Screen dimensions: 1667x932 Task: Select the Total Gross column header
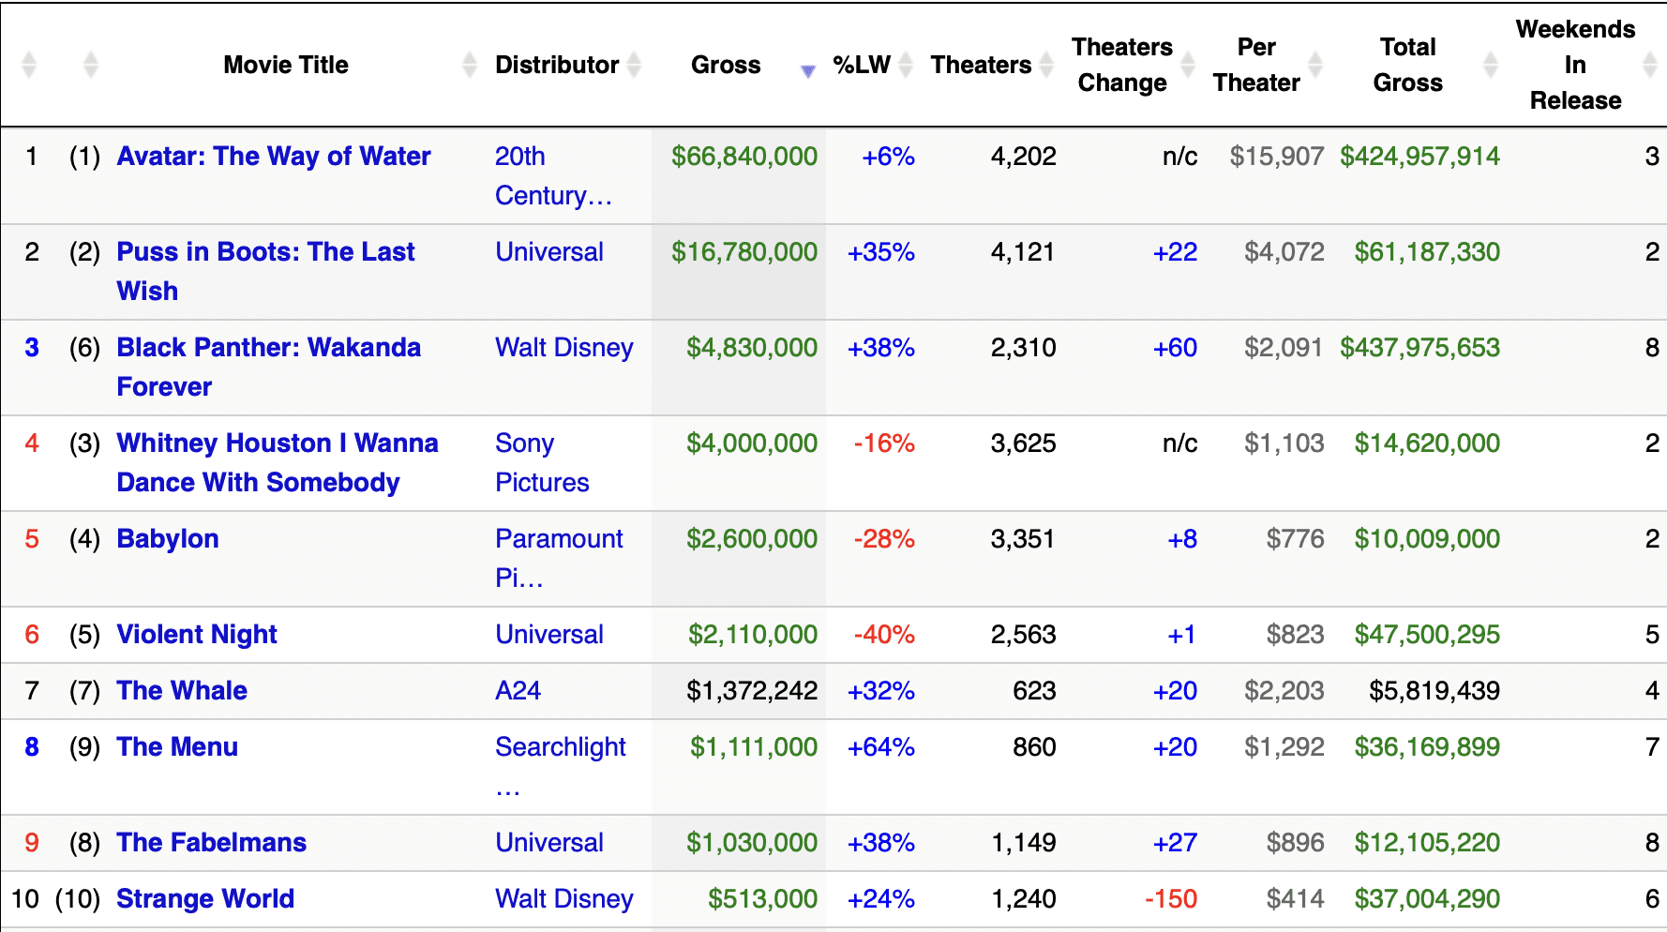pyautogui.click(x=1408, y=65)
